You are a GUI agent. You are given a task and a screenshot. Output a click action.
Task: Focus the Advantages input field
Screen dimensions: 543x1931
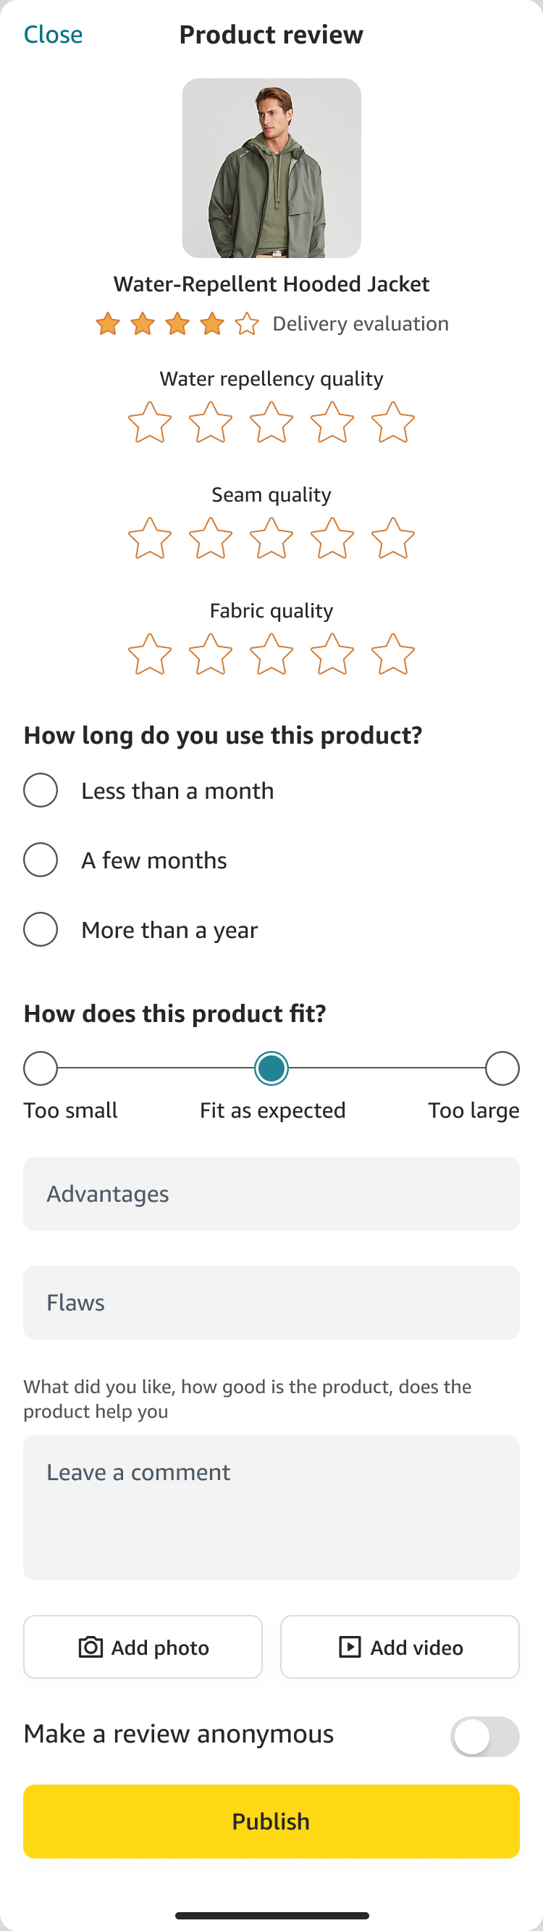271,1193
